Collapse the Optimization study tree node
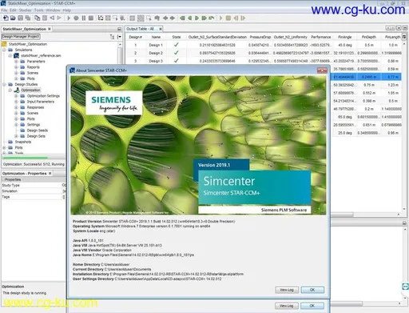Viewport: 409px width, 313px height. tap(10, 90)
